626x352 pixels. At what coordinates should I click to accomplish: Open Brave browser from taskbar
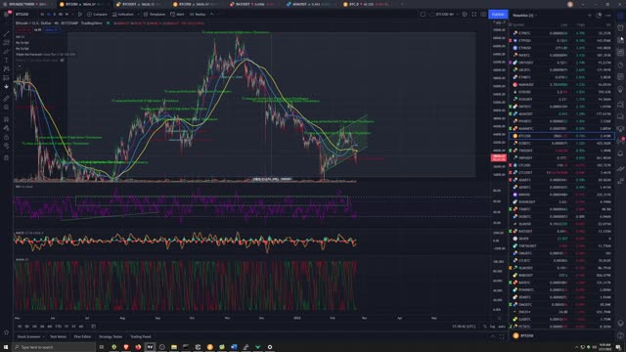click(x=126, y=347)
